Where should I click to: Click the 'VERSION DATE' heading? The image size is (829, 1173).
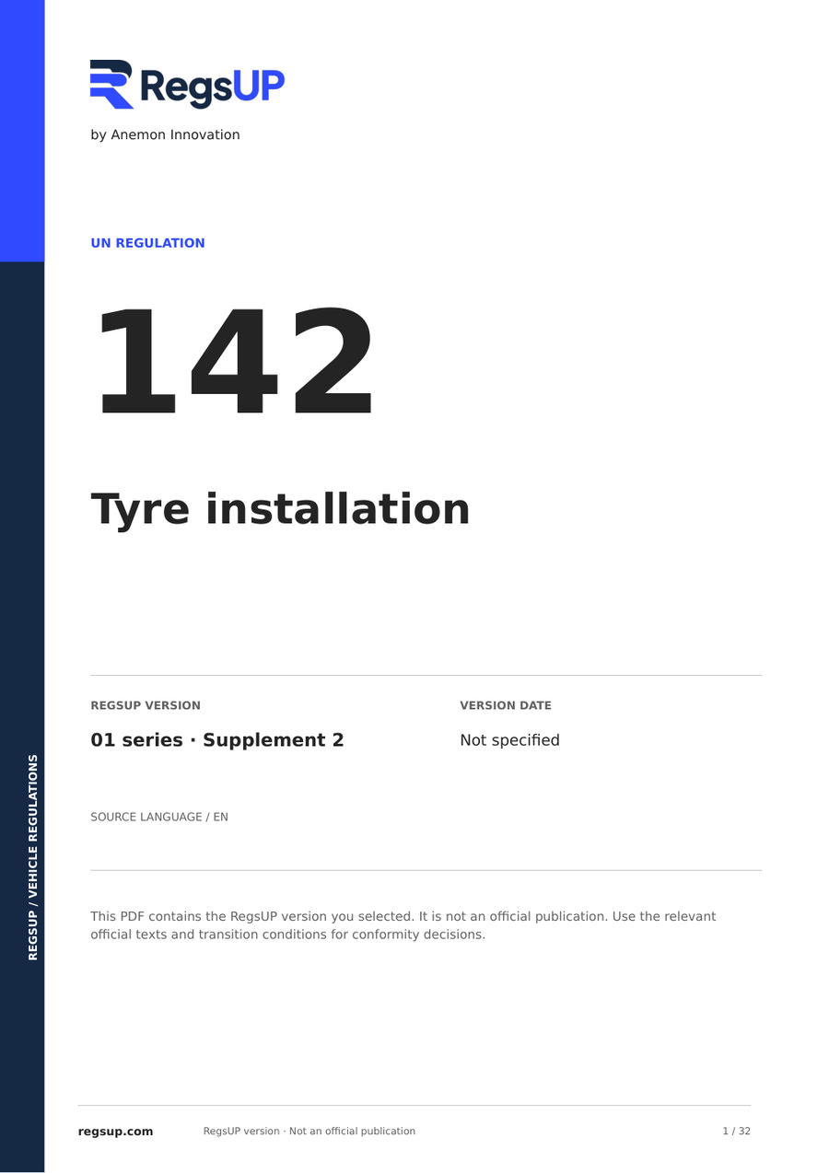506,705
